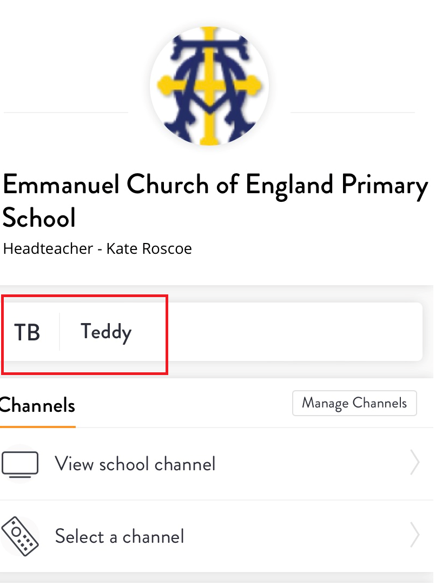Switch to the Channels tab
This screenshot has height=585, width=442.
(x=38, y=405)
